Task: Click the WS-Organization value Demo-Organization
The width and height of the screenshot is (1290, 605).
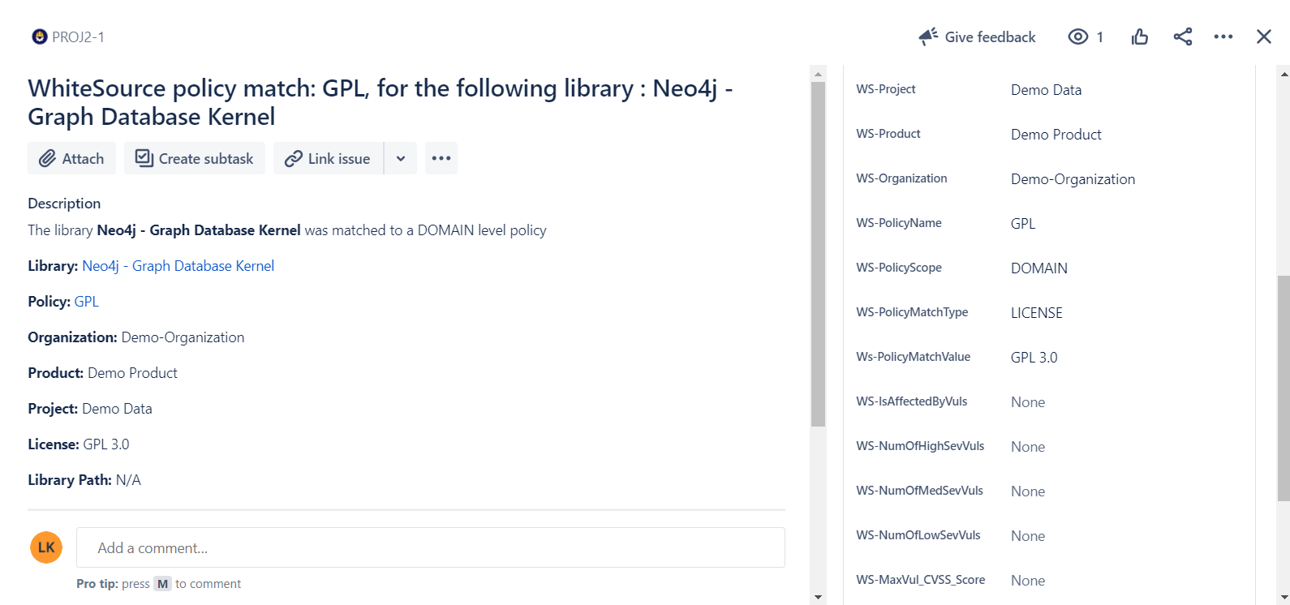Action: tap(1073, 179)
